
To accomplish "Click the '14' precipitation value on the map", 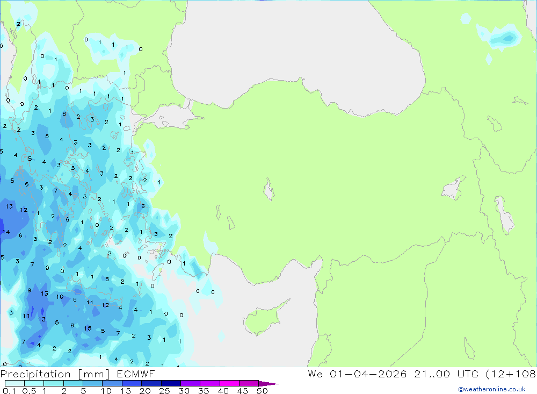I will pyautogui.click(x=6, y=232).
